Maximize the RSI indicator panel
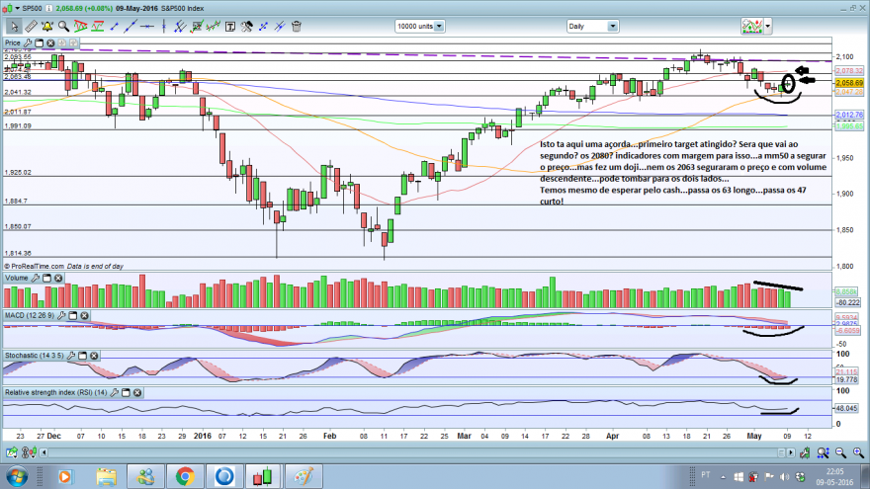This screenshot has width=870, height=489. pos(126,392)
